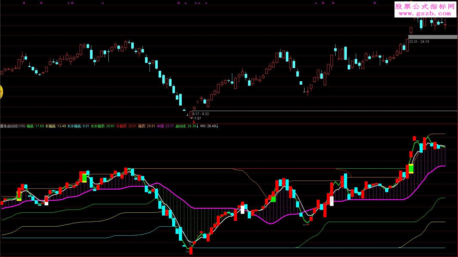458x257 pixels.
Task: Click the green 长长箱顶: 28.61 label
Action: [102, 126]
